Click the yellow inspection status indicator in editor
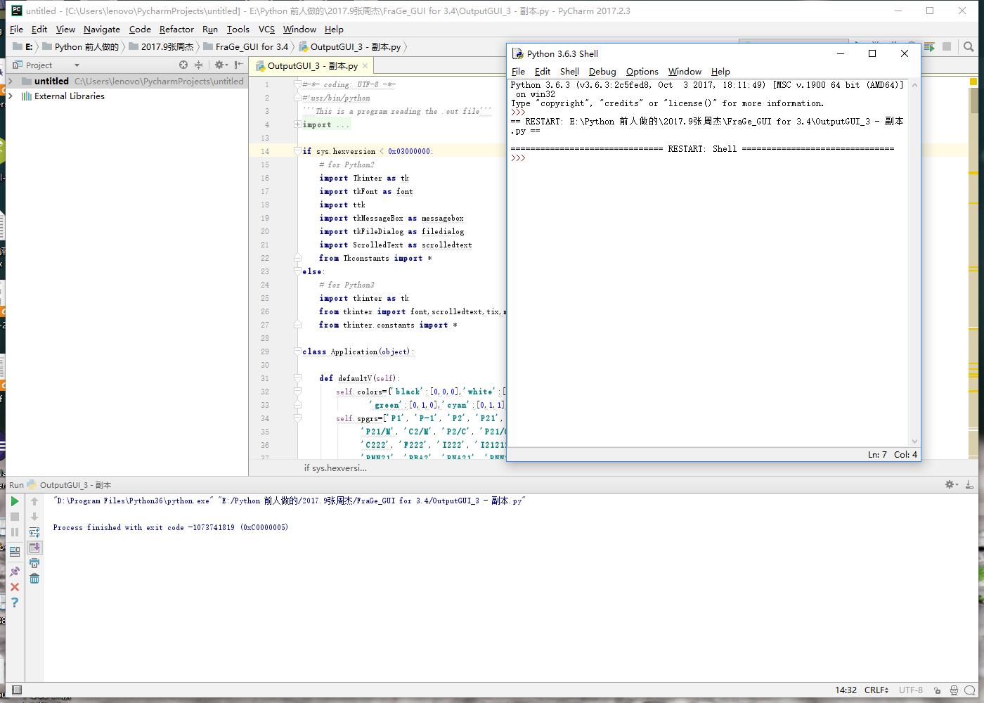984x703 pixels. pyautogui.click(x=973, y=82)
